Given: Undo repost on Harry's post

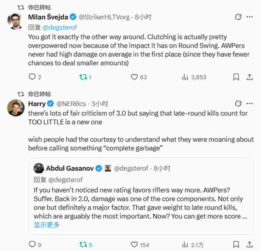Looking at the screenshot, I should pyautogui.click(x=83, y=244).
